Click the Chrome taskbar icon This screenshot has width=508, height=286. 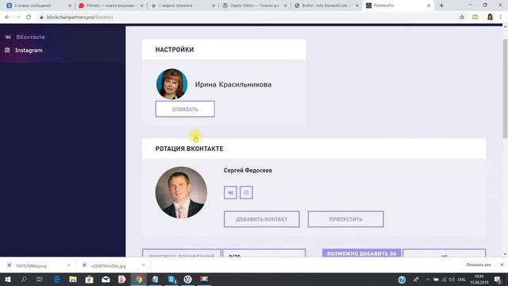point(138,279)
